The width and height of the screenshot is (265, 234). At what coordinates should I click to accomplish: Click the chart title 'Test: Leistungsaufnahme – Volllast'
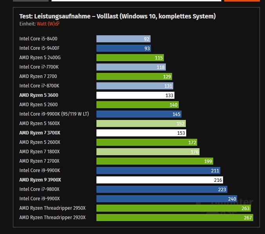69,16
